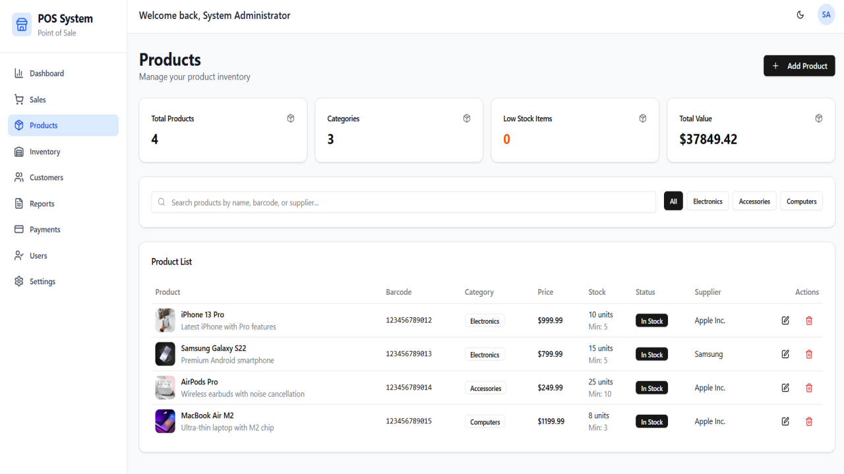Image resolution: width=844 pixels, height=474 pixels.
Task: Click the POS System store logo
Action: pos(22,25)
